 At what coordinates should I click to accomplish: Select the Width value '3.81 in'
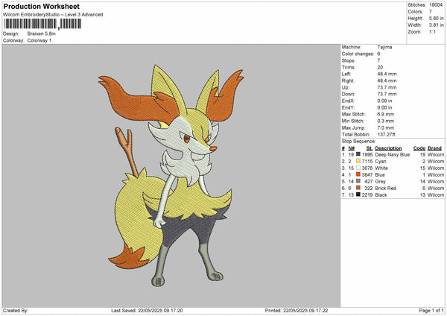click(436, 25)
